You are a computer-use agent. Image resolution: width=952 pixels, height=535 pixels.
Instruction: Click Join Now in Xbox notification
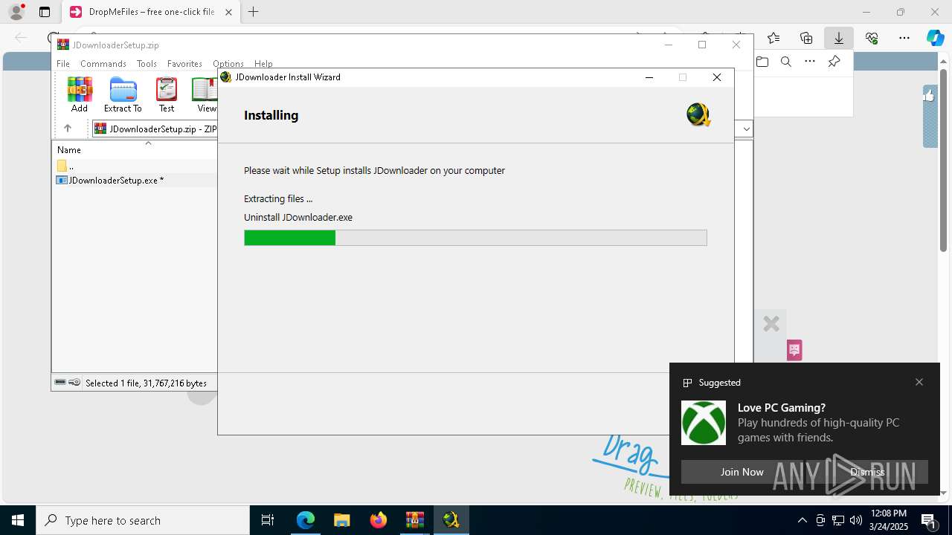[742, 472]
